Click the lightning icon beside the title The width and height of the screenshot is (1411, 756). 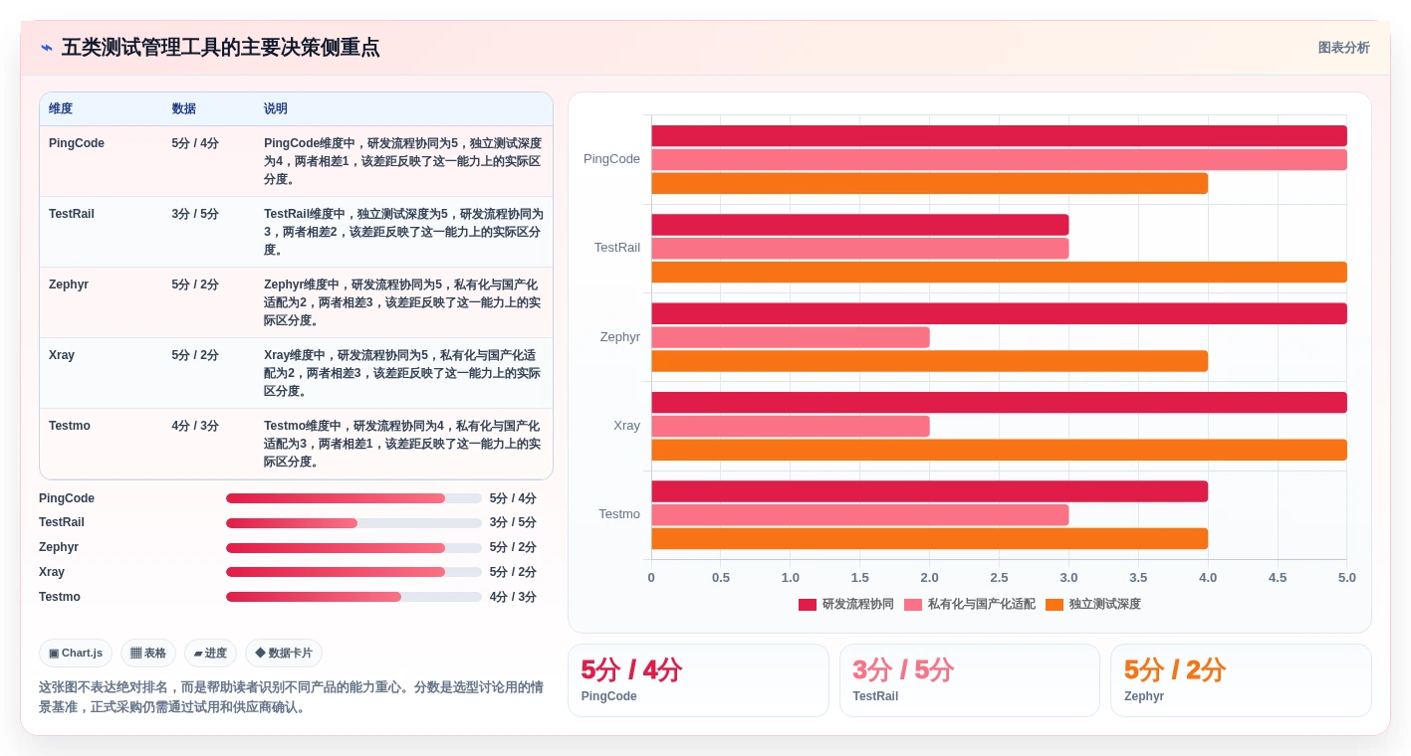tap(46, 48)
